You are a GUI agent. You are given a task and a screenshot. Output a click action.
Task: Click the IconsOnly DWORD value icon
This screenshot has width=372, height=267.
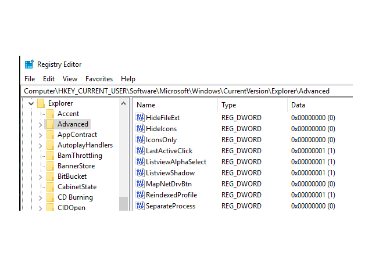140,139
